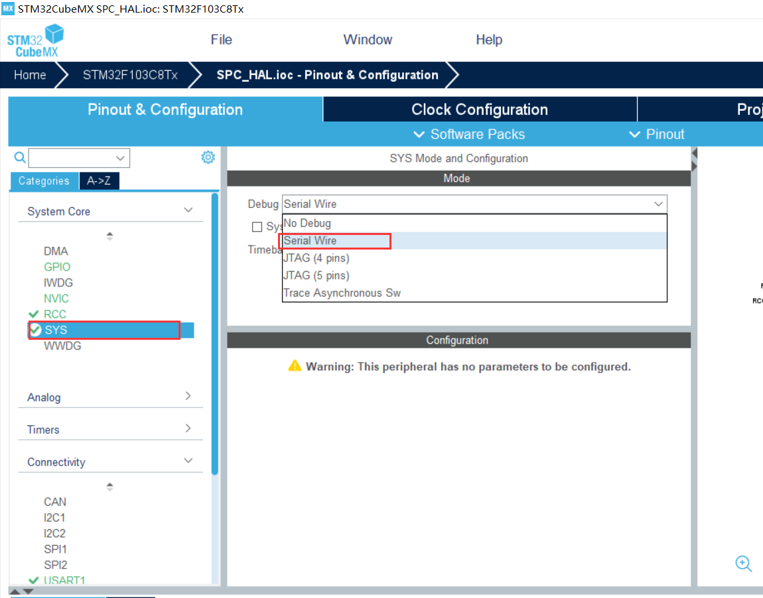Select CAN under Connectivity
Image resolution: width=763 pixels, height=598 pixels.
tap(55, 502)
